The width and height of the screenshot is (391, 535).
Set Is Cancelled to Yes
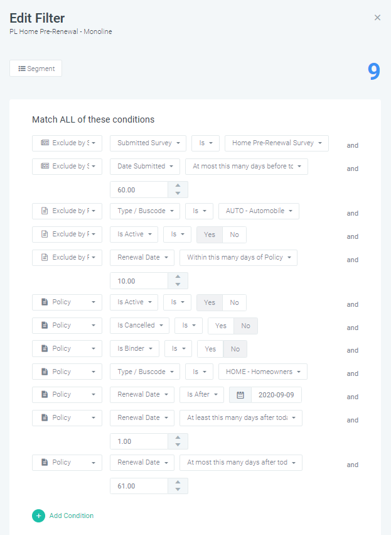221,326
